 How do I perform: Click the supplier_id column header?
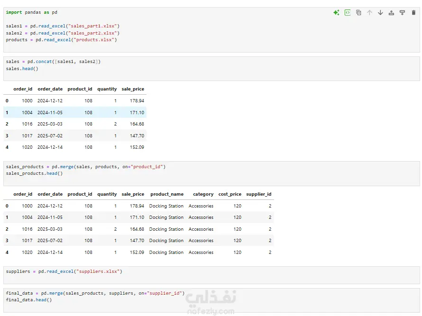click(x=258, y=194)
